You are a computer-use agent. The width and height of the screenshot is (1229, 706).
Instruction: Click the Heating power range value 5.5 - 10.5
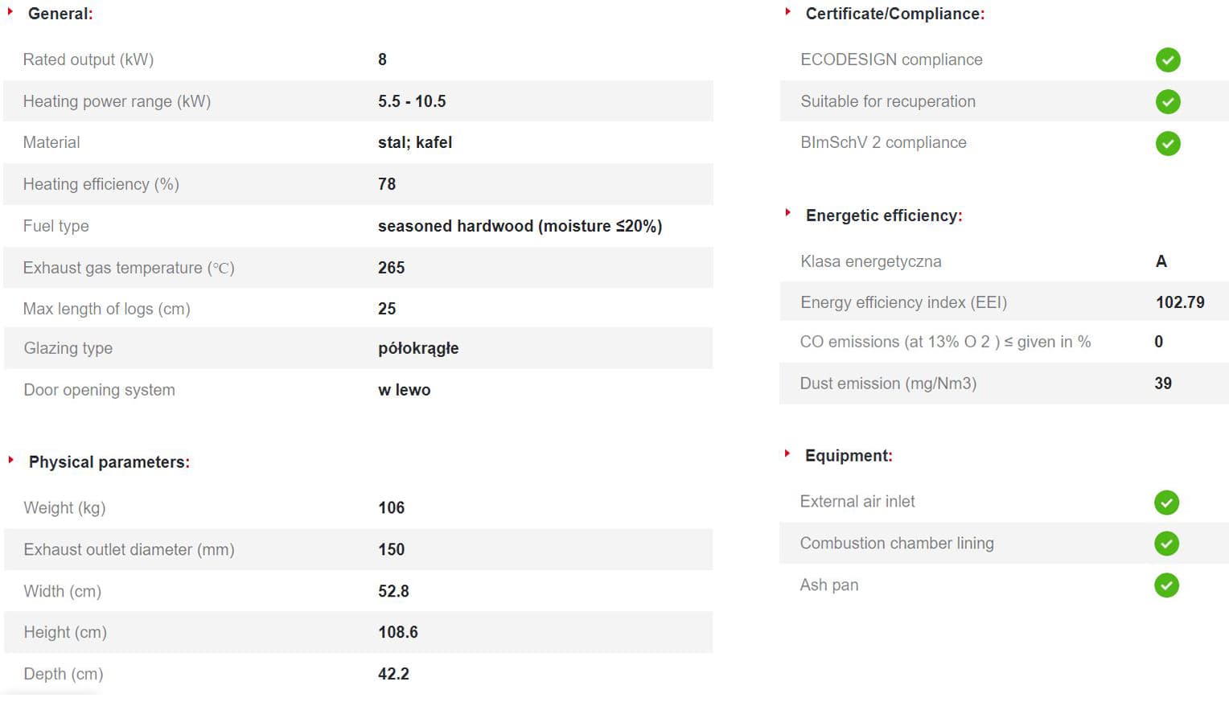point(412,101)
